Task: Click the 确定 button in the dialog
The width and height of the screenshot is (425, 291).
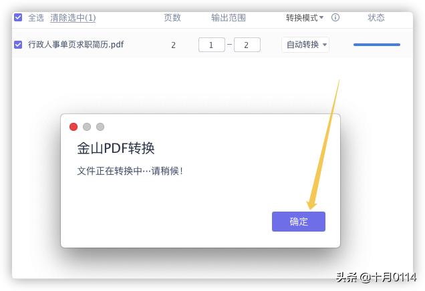Action: point(299,222)
